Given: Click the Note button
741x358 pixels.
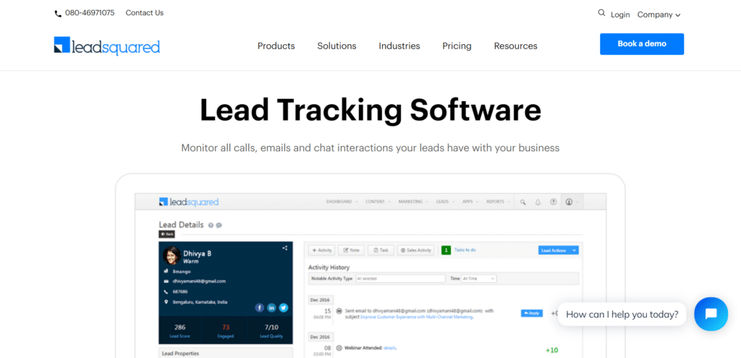Looking at the screenshot, I should 351,250.
